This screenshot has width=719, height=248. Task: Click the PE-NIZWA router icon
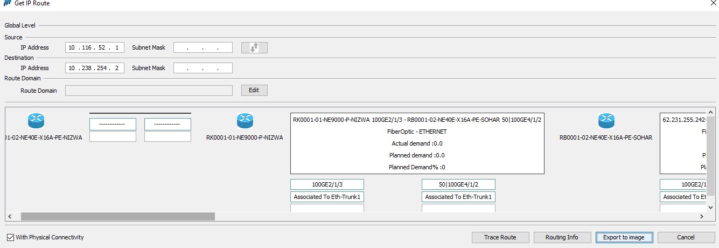point(36,121)
